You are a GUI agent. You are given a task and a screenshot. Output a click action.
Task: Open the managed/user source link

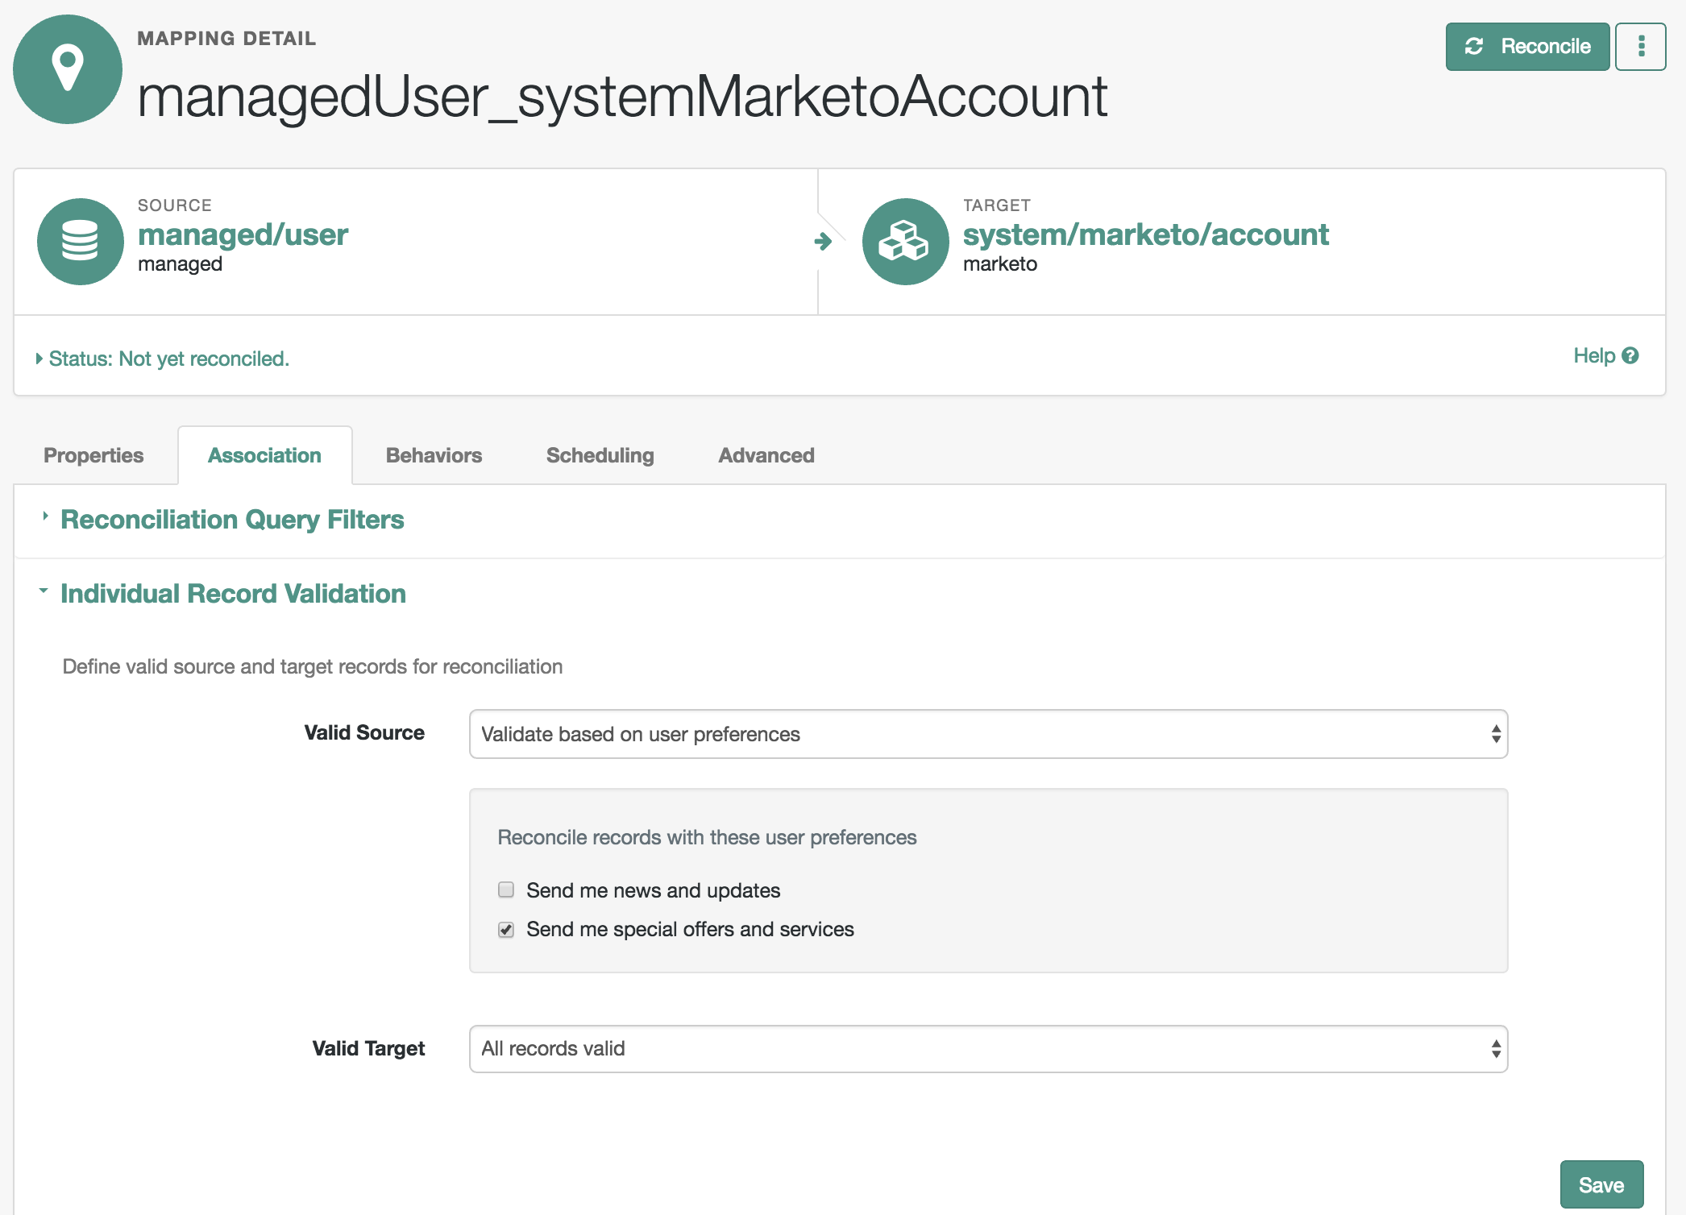243,234
